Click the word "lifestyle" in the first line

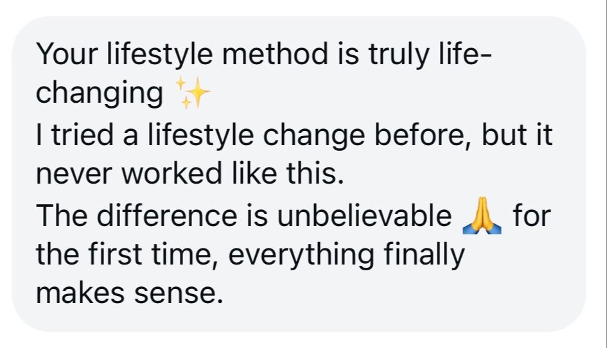(x=159, y=54)
